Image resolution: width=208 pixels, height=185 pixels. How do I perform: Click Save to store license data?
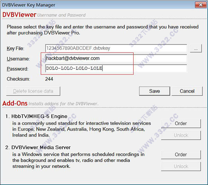(x=155, y=91)
